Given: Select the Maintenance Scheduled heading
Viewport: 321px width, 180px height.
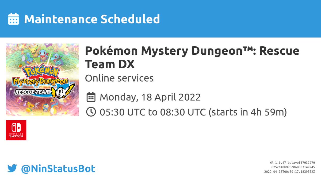Looking at the screenshot, I should (92, 19).
